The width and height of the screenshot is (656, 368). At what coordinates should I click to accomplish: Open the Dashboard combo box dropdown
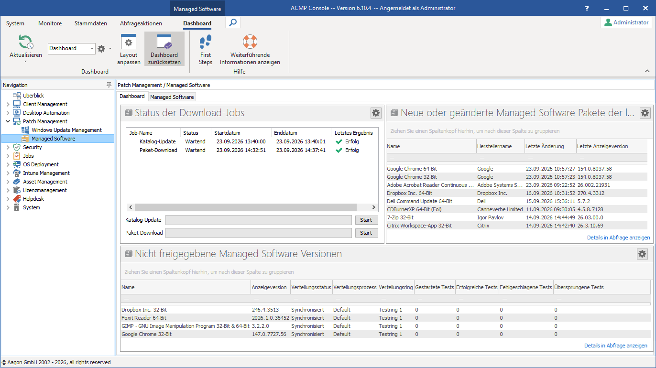click(92, 48)
